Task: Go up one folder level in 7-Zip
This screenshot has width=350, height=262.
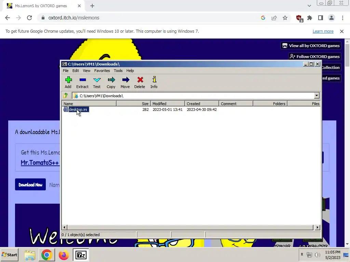Action: 66,96
